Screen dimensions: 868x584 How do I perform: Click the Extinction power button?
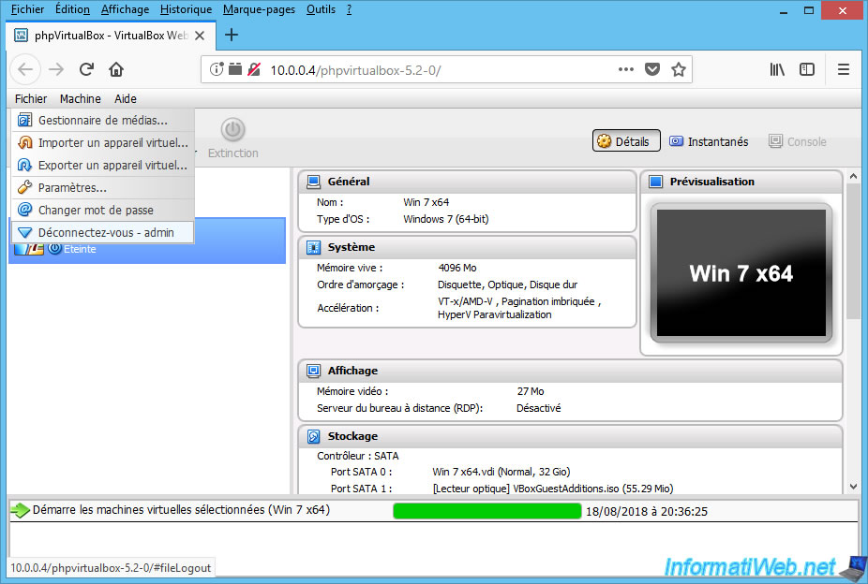[x=233, y=139]
